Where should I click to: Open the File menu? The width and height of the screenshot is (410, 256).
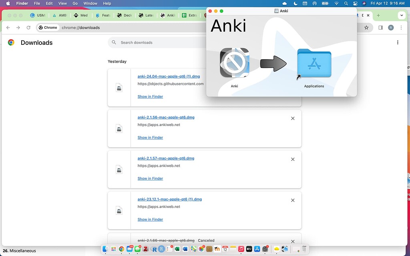point(37,3)
